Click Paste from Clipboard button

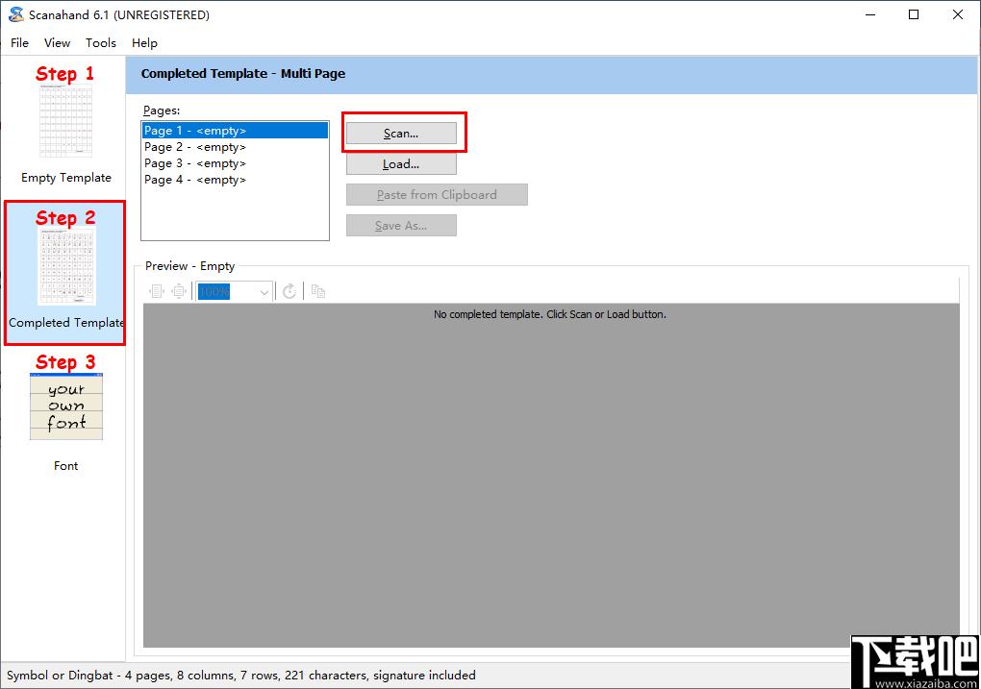[x=437, y=194]
